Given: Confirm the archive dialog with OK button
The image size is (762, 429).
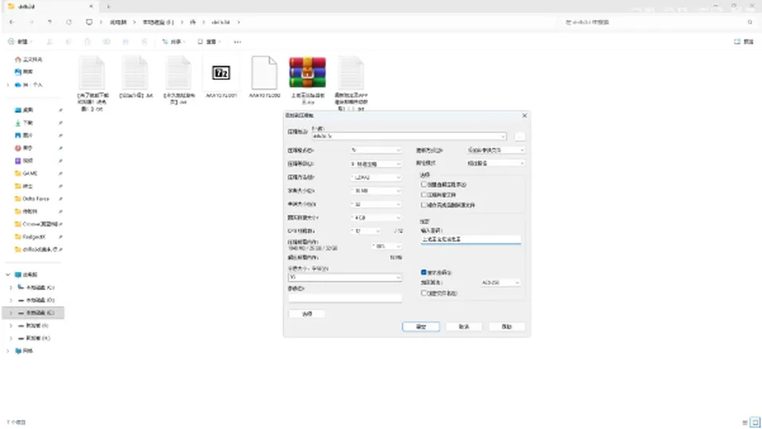Looking at the screenshot, I should click(x=421, y=327).
